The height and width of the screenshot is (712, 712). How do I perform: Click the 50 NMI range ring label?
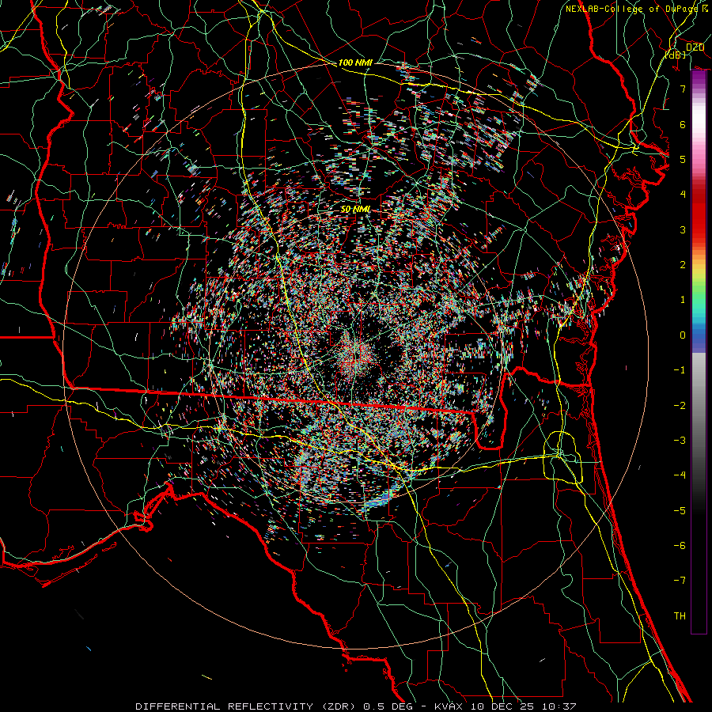click(355, 210)
